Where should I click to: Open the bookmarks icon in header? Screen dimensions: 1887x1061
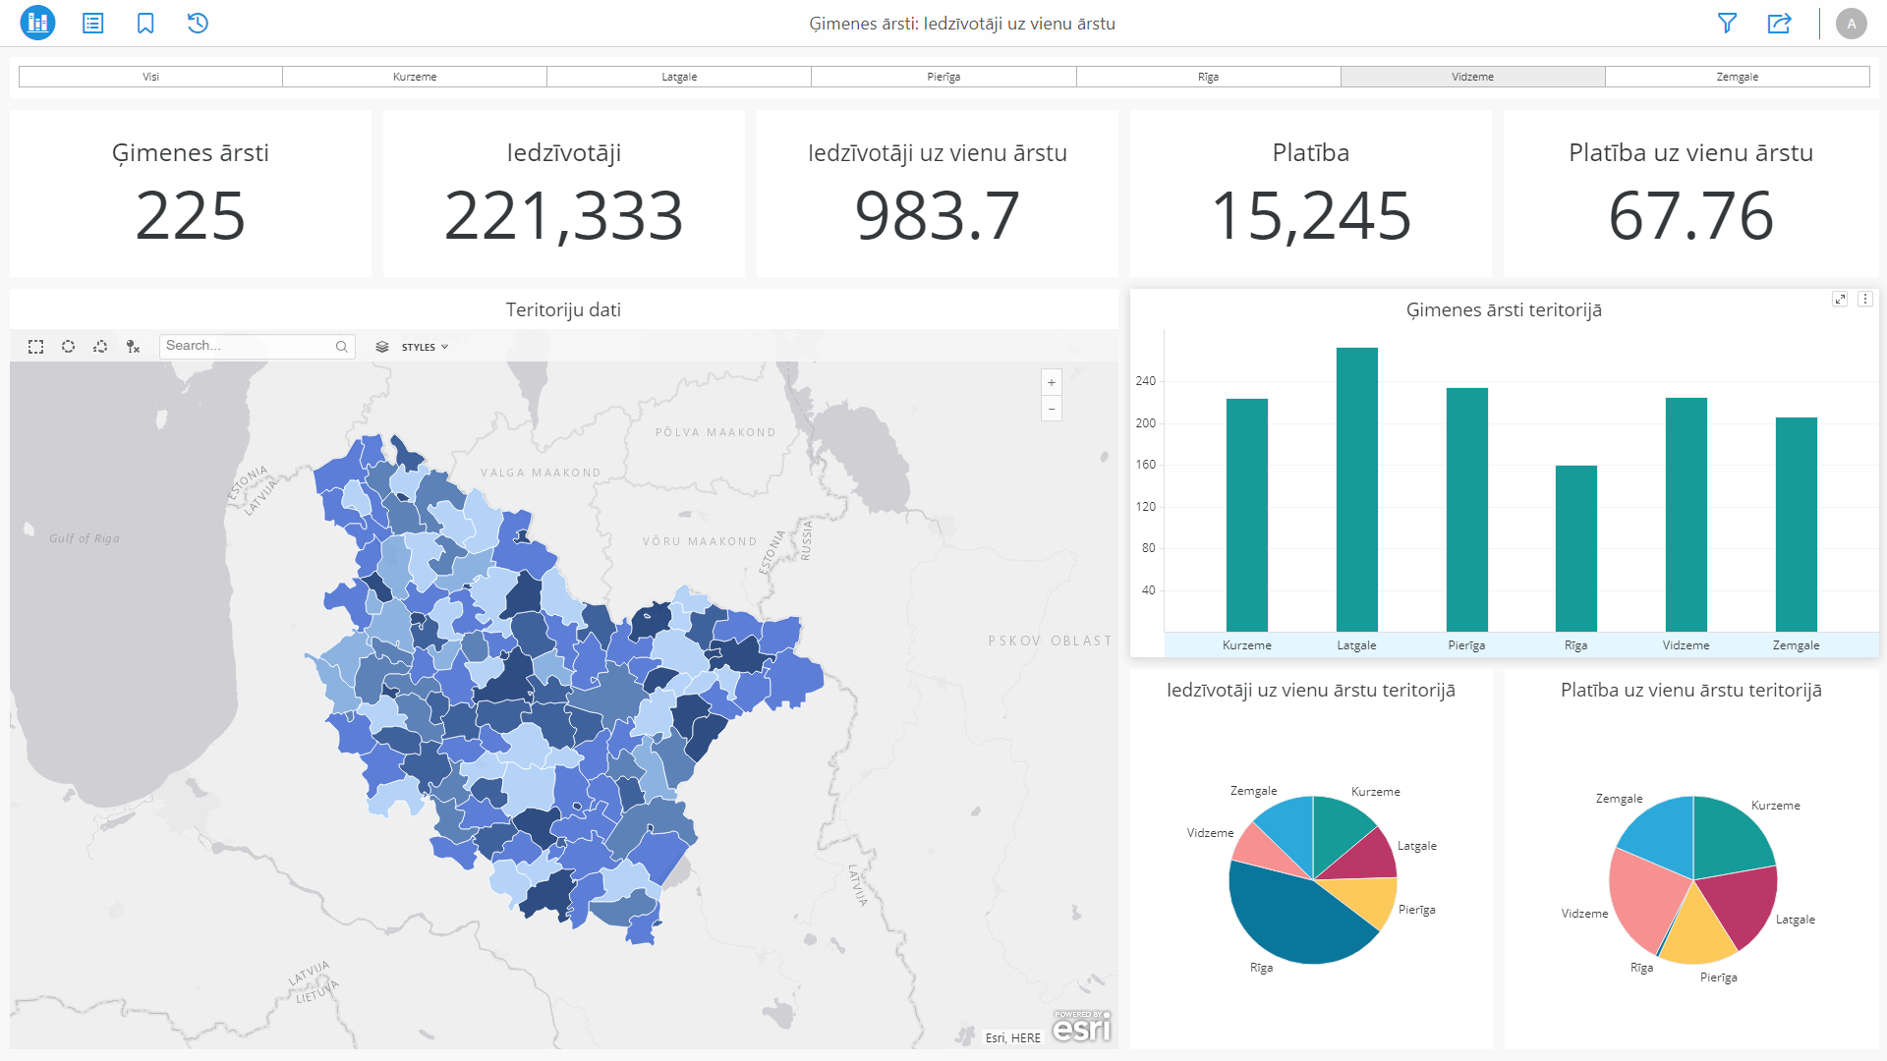145,24
